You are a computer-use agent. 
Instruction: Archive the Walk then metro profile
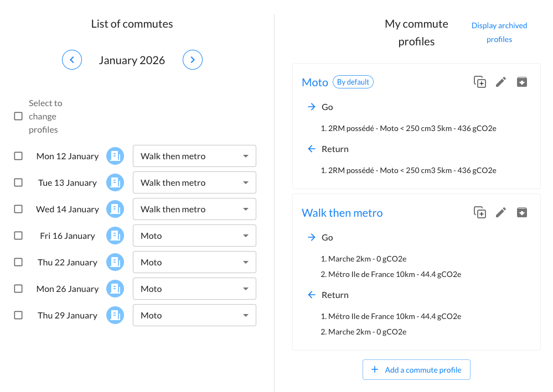521,212
